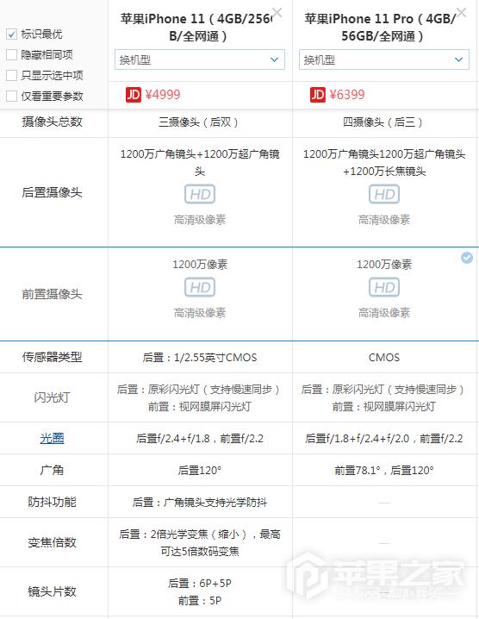Open the 光圈 glossary link
The width and height of the screenshot is (479, 619).
pyautogui.click(x=52, y=438)
